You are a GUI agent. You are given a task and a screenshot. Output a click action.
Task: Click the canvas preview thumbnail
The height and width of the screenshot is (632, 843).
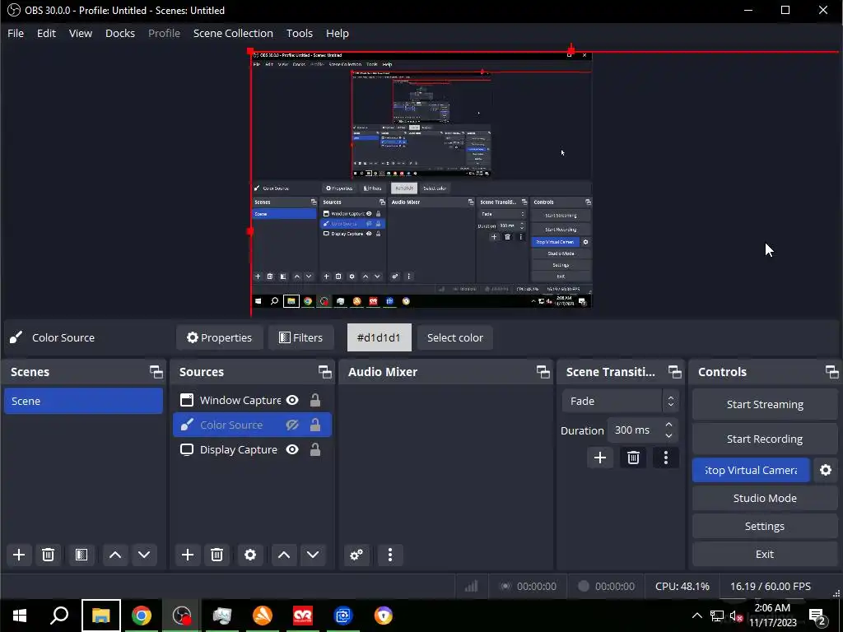[421, 180]
